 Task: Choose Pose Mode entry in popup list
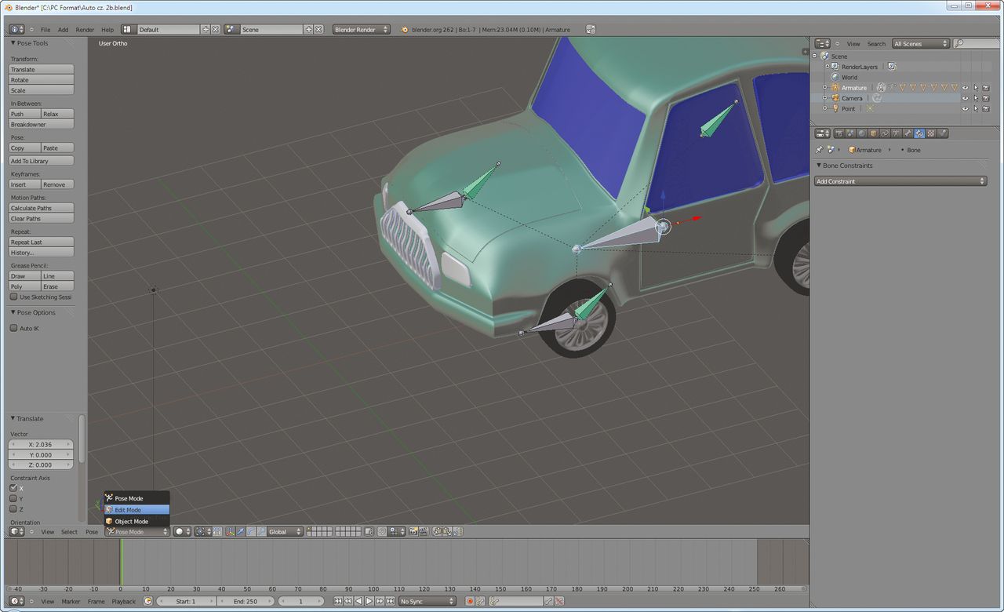(x=136, y=498)
